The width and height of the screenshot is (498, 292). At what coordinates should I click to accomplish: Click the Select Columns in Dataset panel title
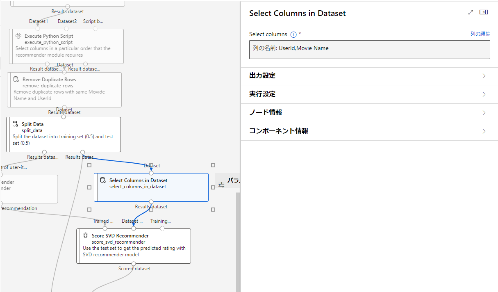pos(298,13)
